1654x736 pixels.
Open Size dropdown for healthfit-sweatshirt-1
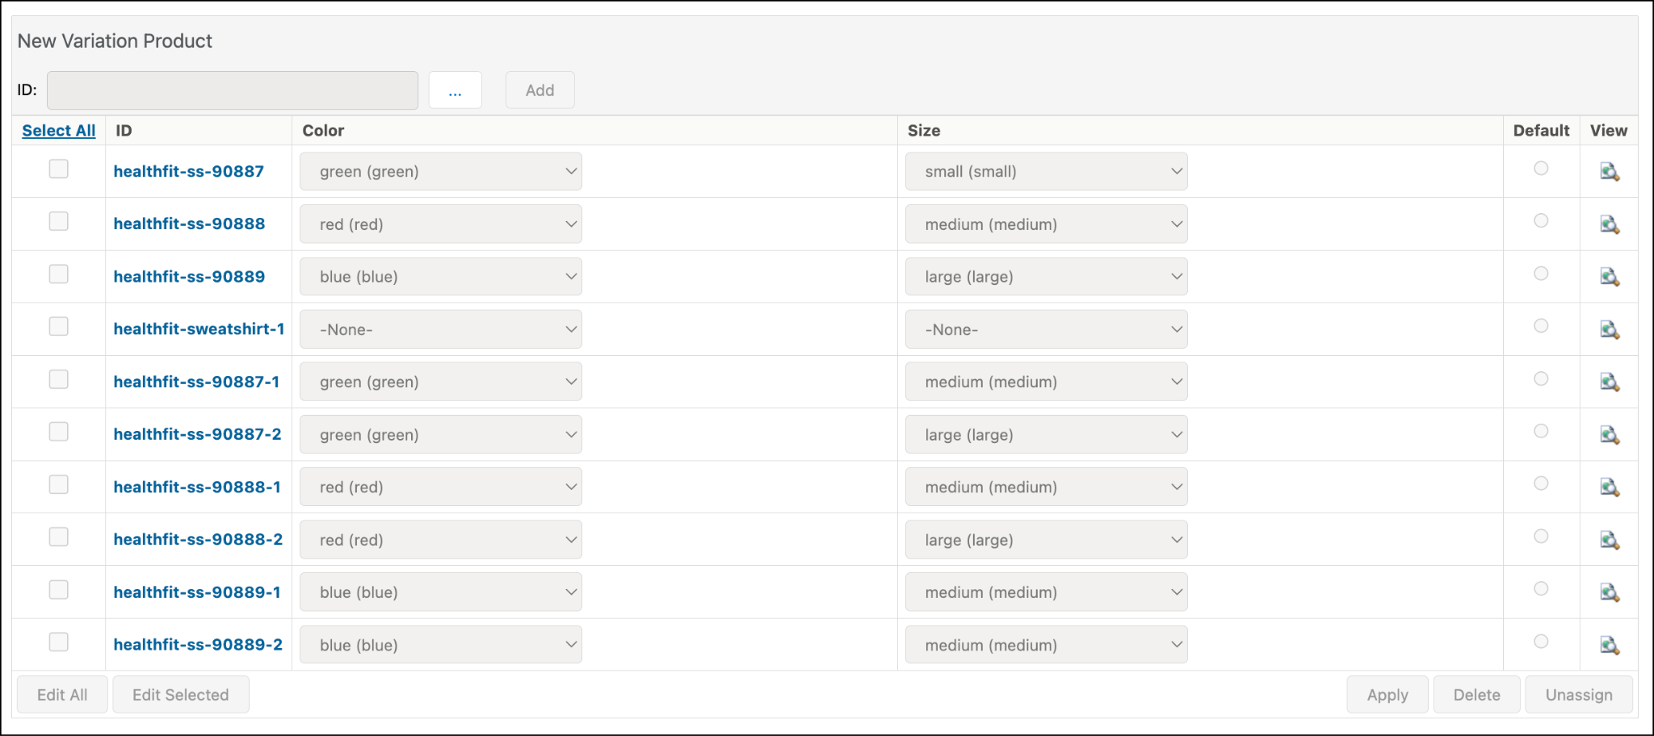tap(1047, 329)
